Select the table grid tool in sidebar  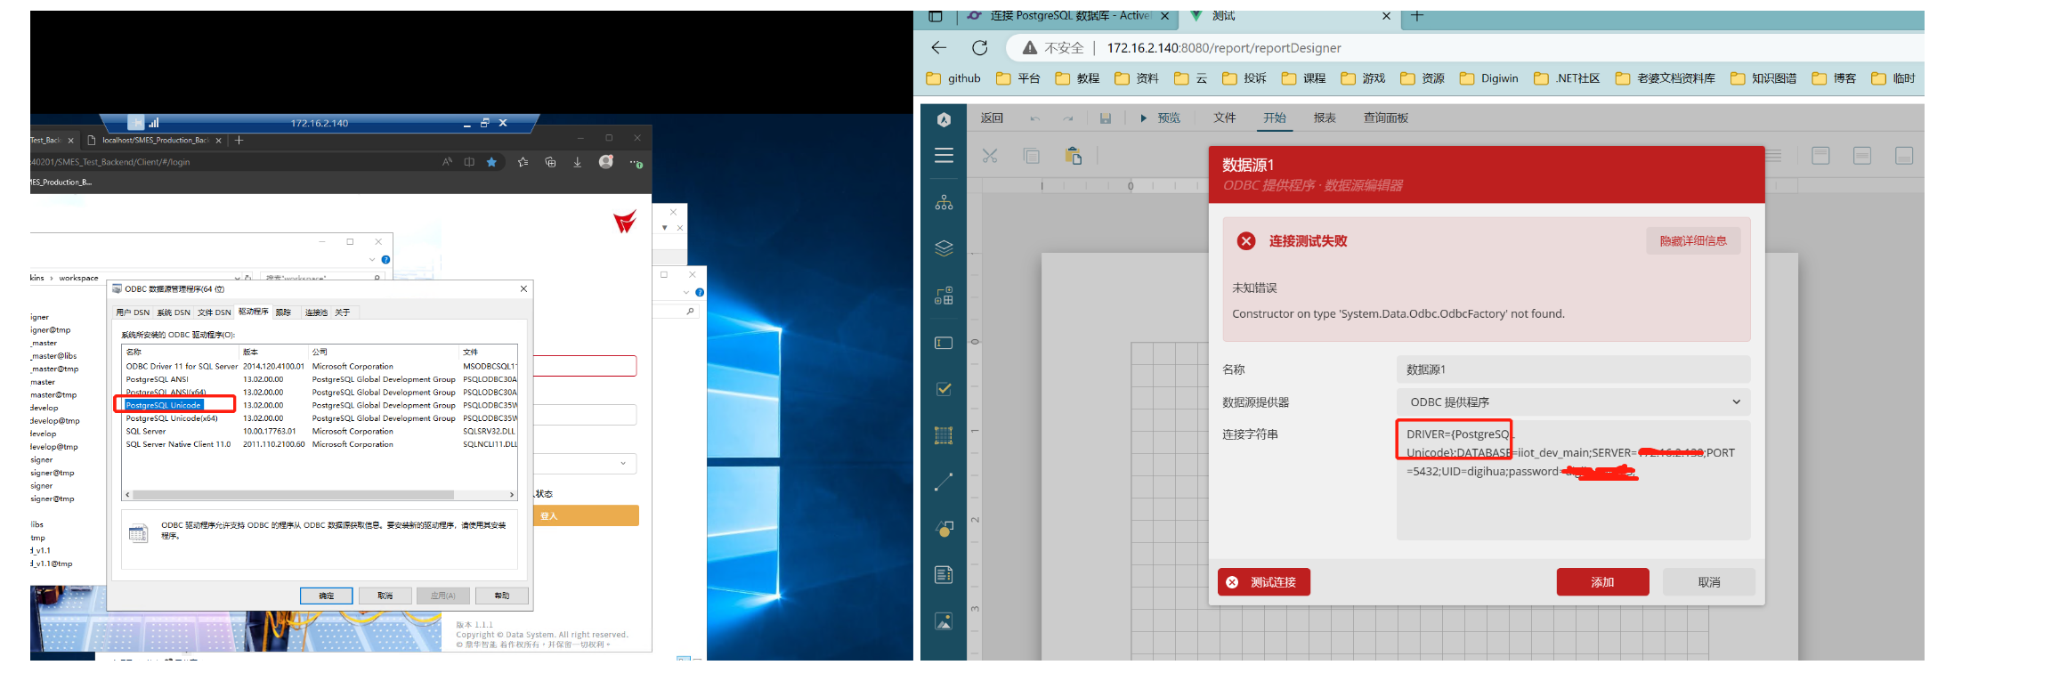[x=944, y=435]
